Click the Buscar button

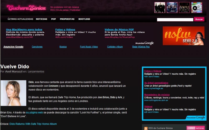(199, 19)
